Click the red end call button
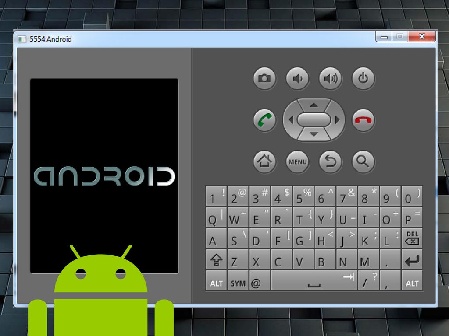The height and width of the screenshot is (336, 449). (363, 120)
